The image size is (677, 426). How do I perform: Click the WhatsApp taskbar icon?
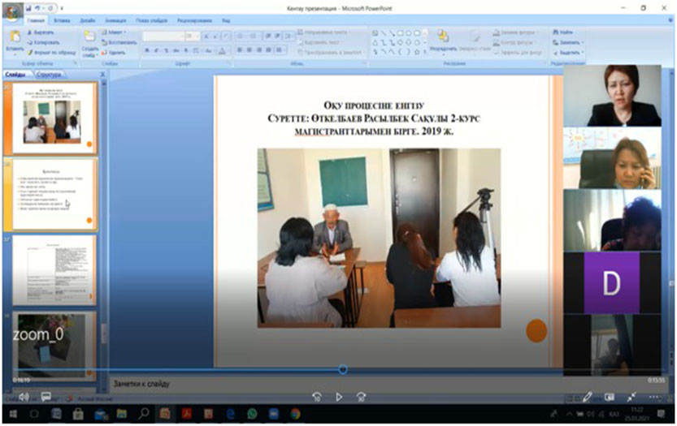coord(252,415)
